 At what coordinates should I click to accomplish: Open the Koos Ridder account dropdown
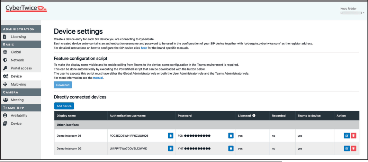(x=352, y=13)
